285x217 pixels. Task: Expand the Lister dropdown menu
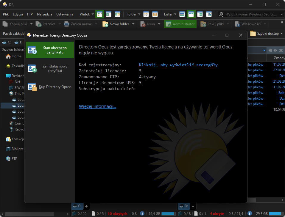point(170,14)
